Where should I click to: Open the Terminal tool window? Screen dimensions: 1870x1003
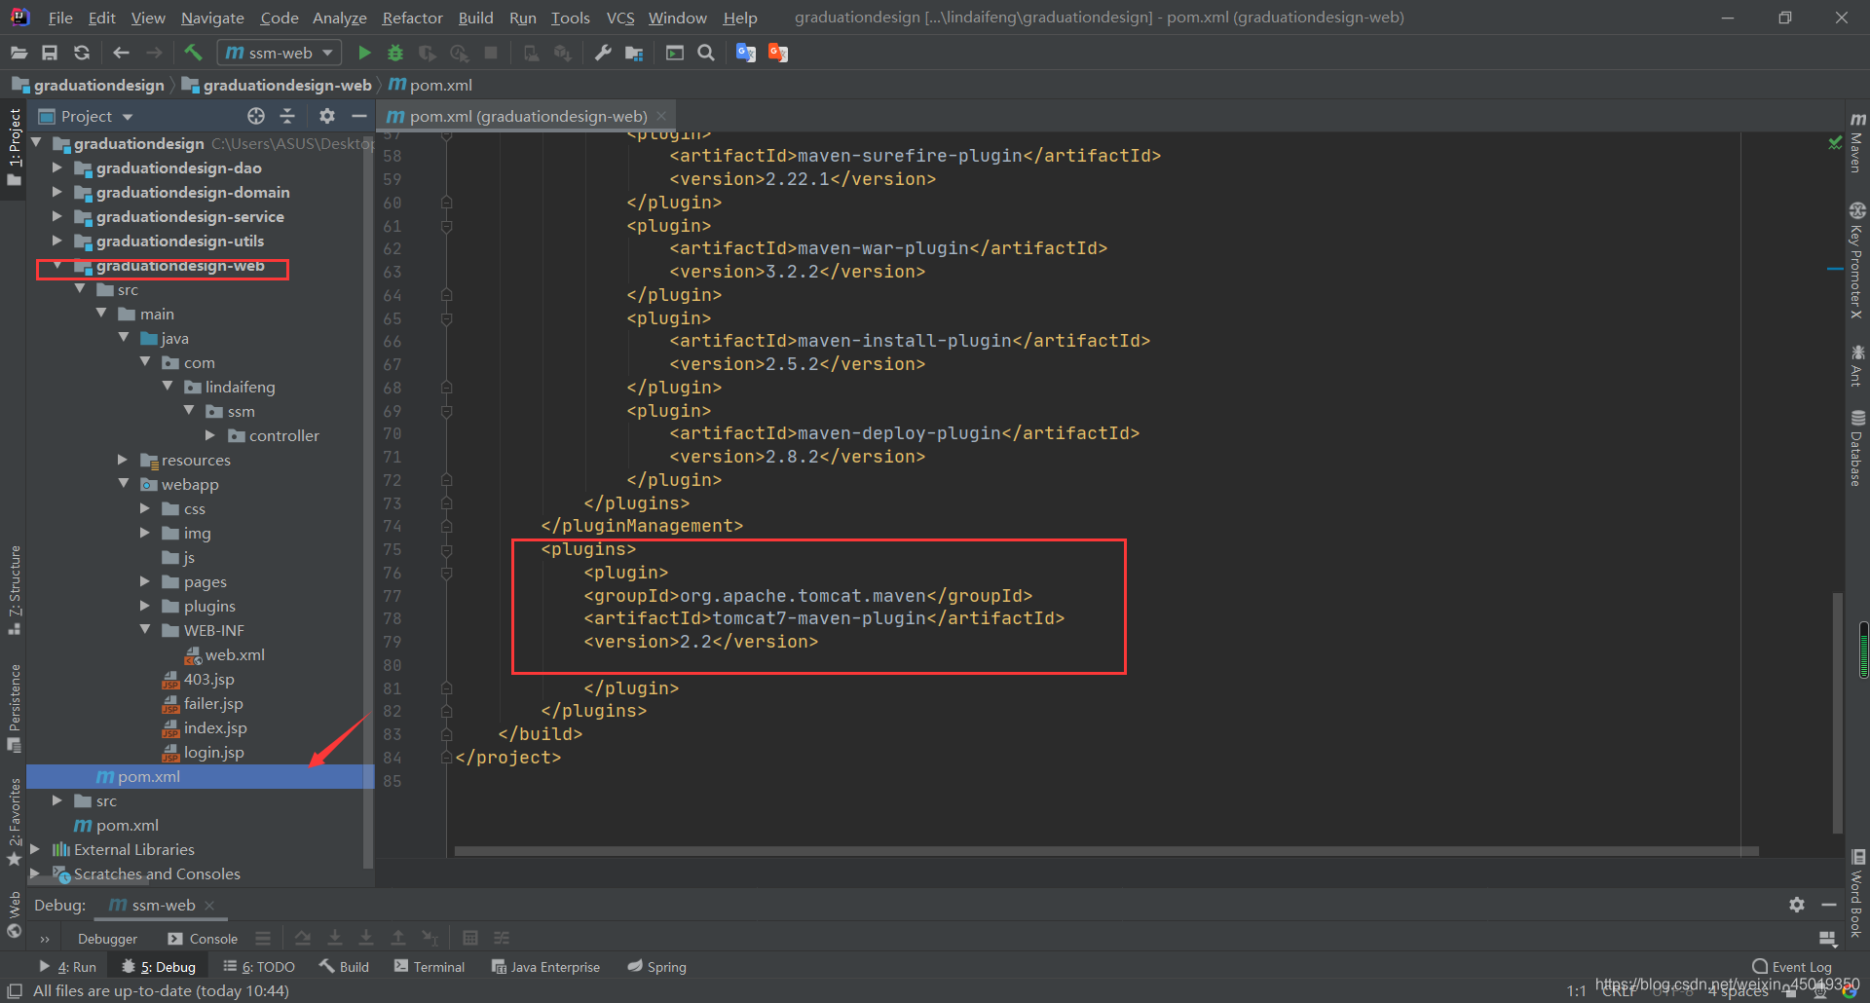[430, 967]
